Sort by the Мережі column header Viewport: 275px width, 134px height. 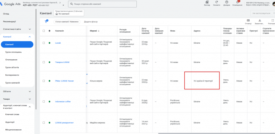(95, 31)
